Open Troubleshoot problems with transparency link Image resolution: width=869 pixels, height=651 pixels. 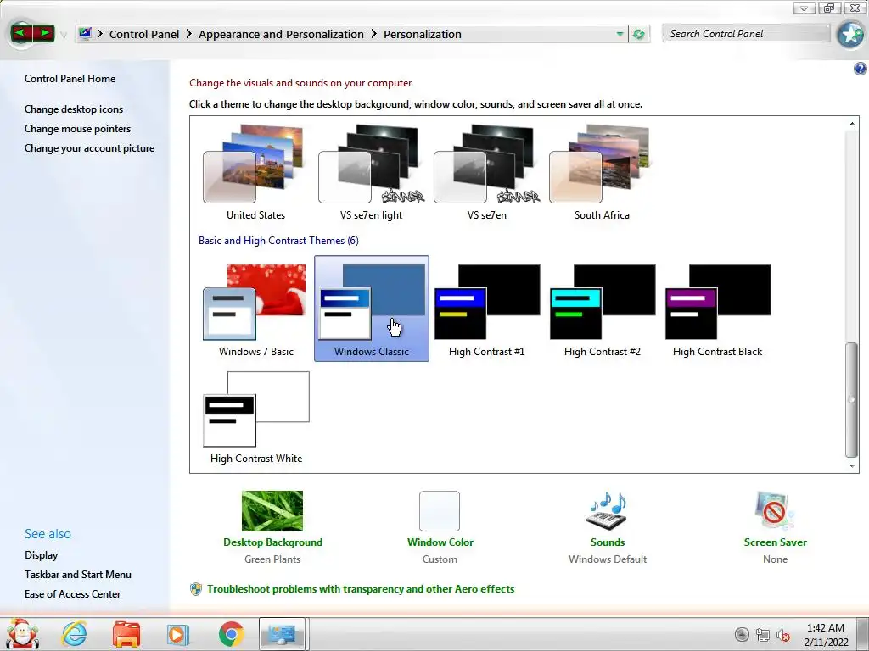click(x=361, y=589)
